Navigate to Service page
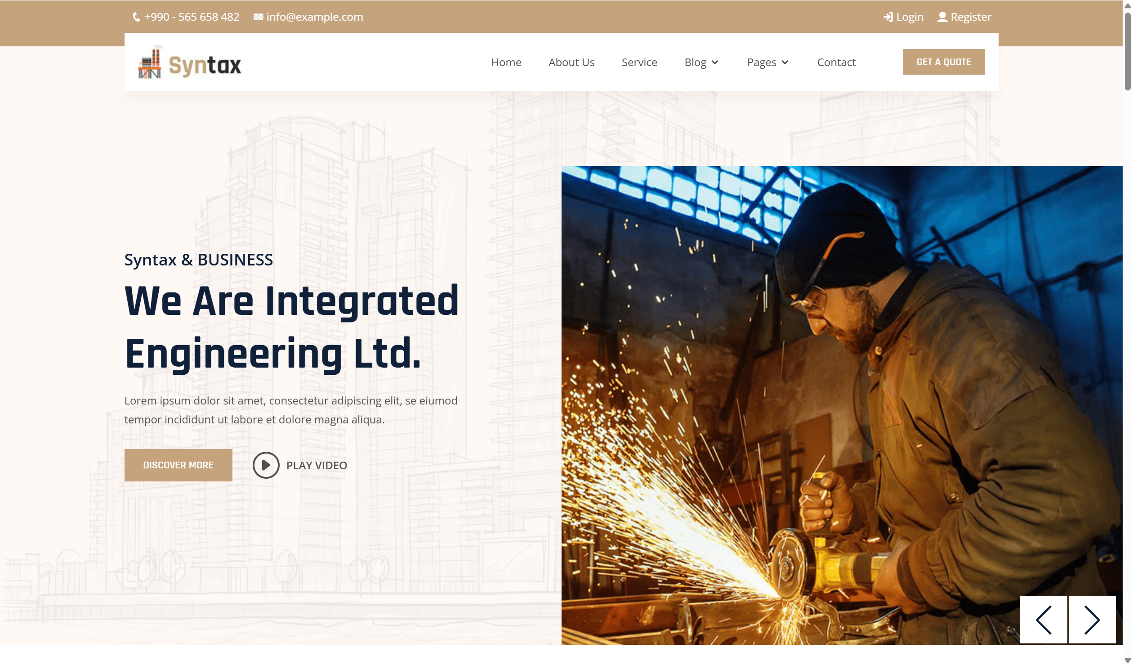This screenshot has width=1133, height=665. [x=639, y=63]
